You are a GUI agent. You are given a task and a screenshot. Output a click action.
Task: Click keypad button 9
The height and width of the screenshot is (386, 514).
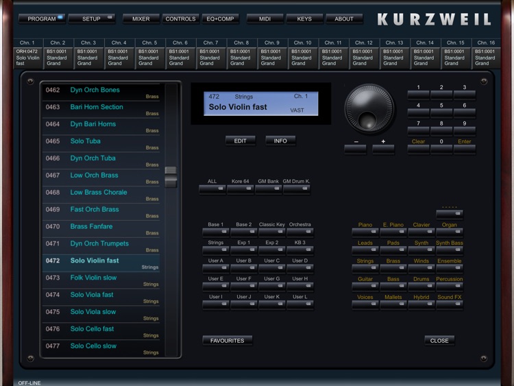tap(465, 131)
